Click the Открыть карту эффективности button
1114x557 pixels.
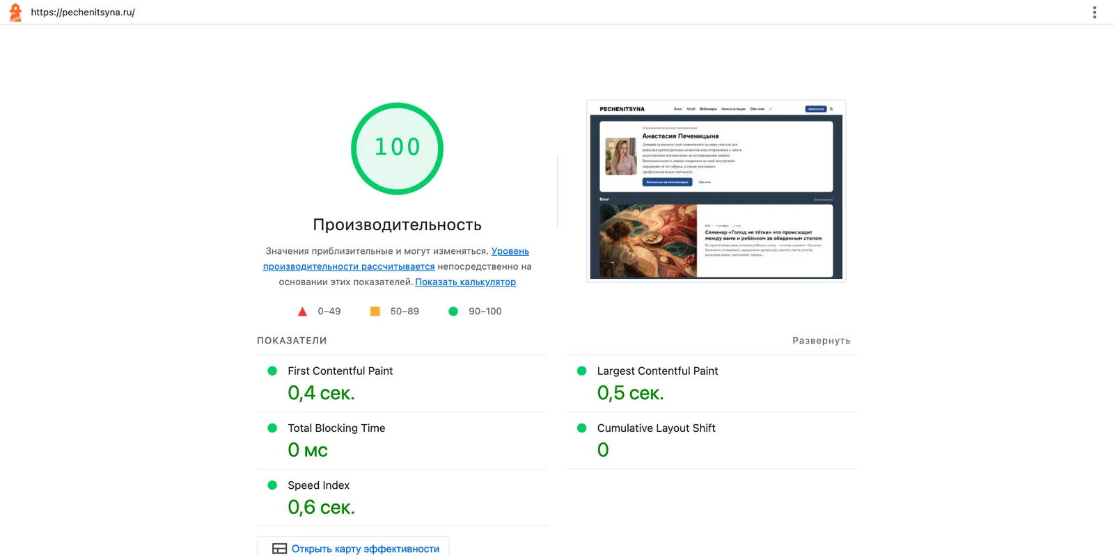point(353,548)
